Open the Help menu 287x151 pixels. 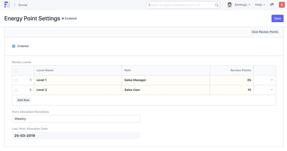coord(260,5)
